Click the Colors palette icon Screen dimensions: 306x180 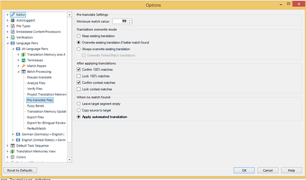13,157
